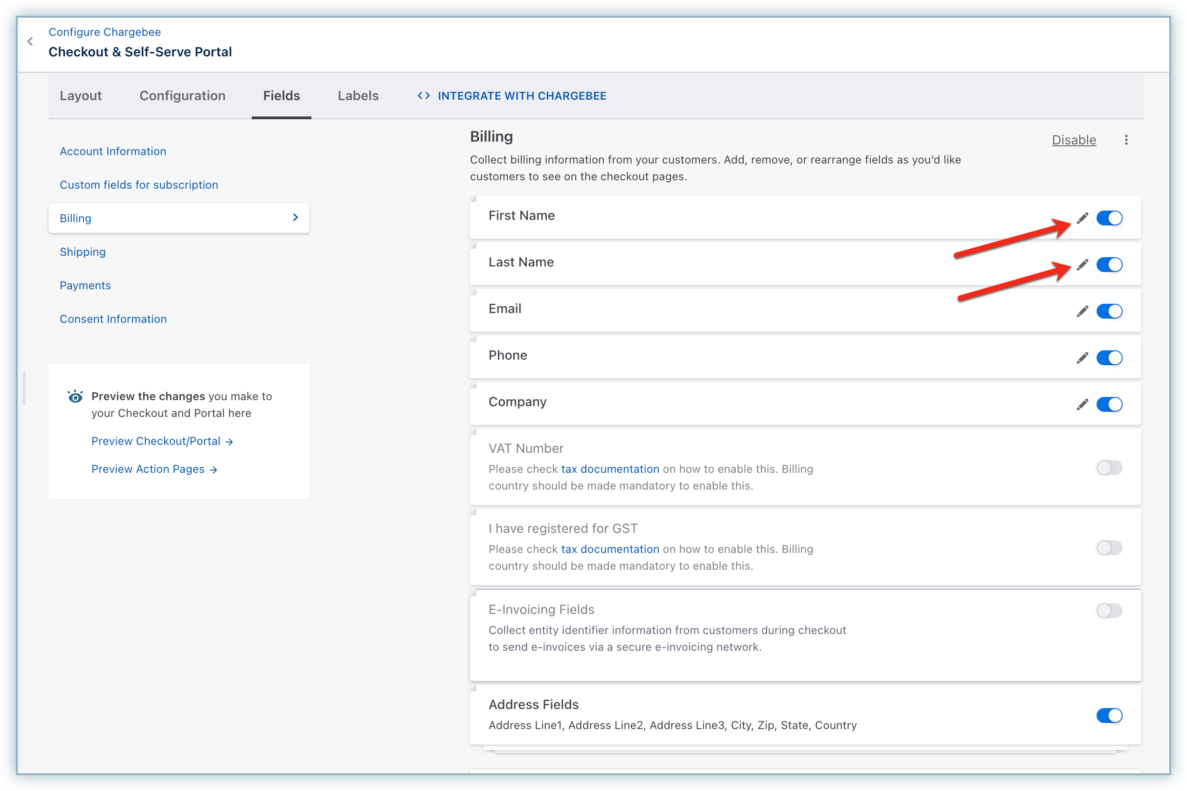
Task: Click the chevron on the Billing sidebar item
Action: coord(296,218)
